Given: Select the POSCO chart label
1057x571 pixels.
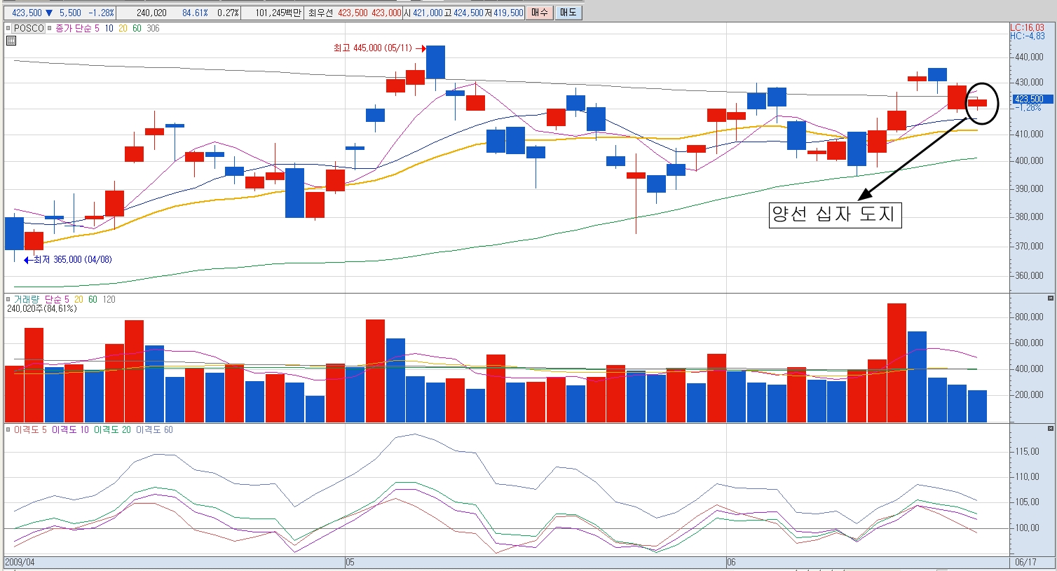Looking at the screenshot, I should point(29,29).
